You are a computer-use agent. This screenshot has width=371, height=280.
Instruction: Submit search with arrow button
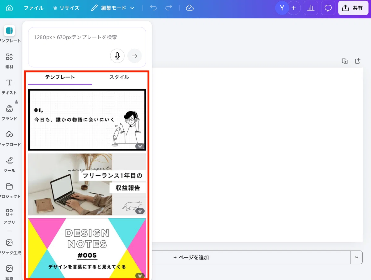coord(134,56)
